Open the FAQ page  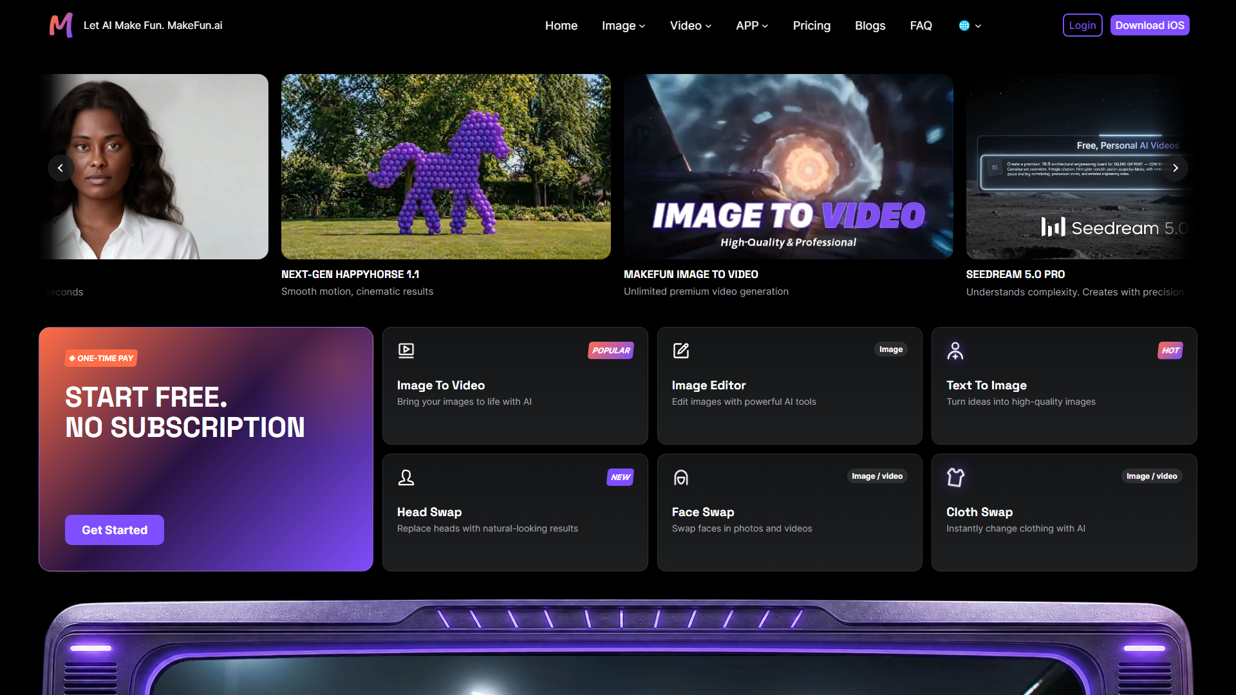[921, 26]
